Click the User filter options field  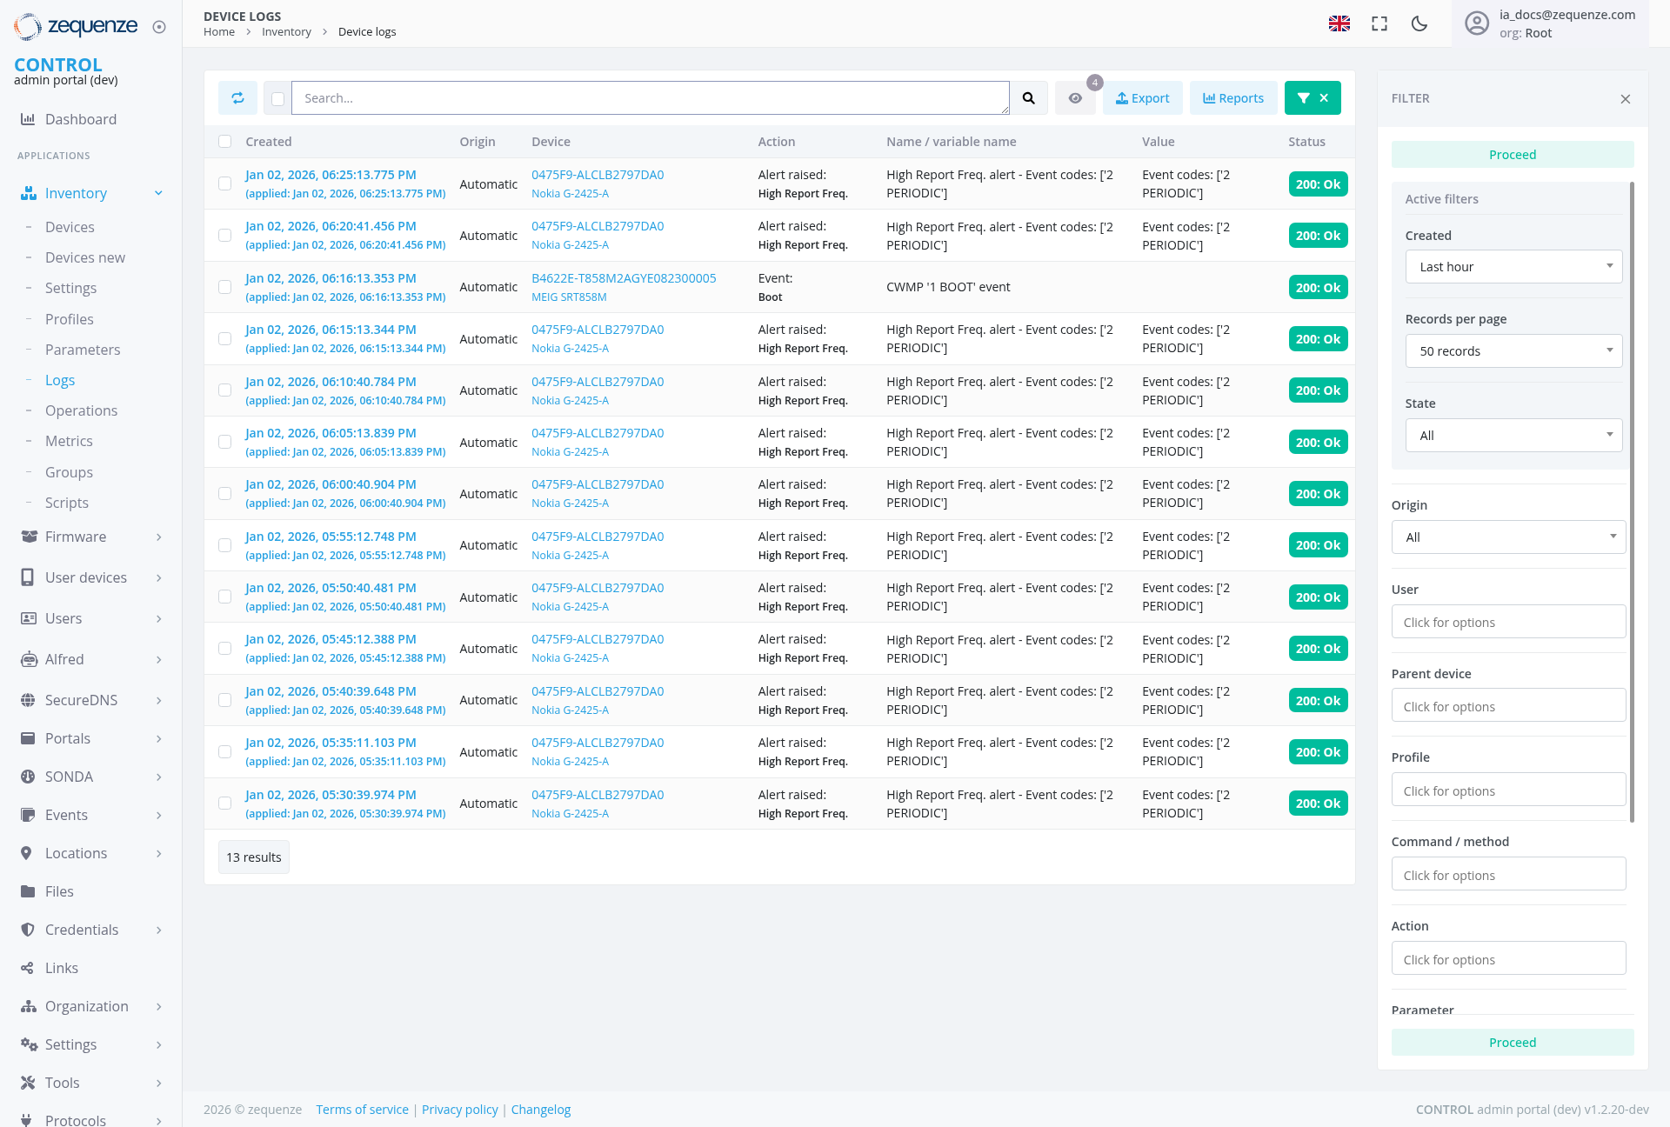pos(1508,623)
